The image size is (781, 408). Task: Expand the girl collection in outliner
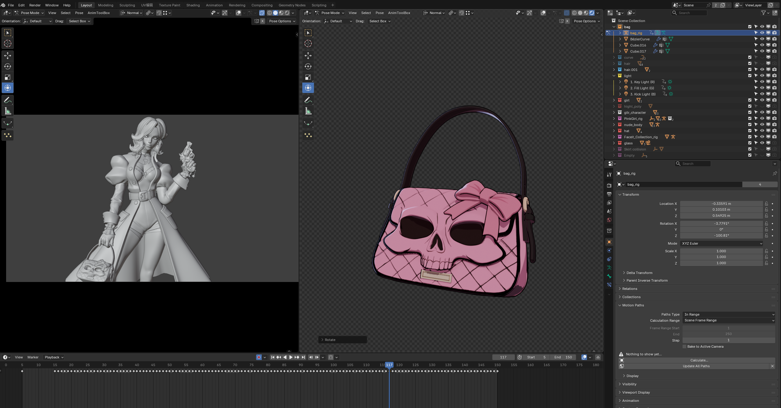point(614,100)
